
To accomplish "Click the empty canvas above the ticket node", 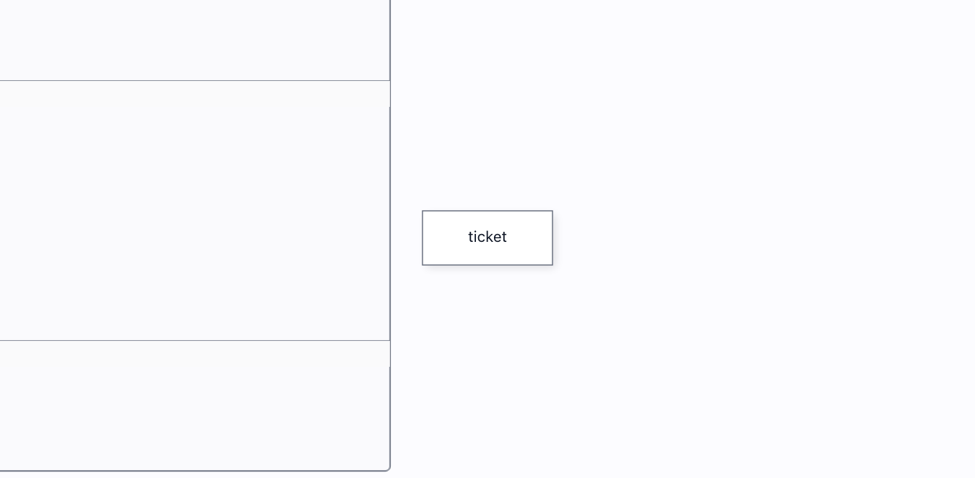I will (487, 105).
